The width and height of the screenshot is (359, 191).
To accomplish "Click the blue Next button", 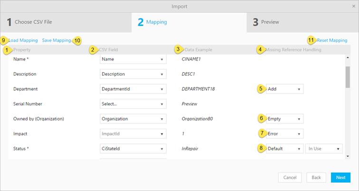I will tap(340, 177).
